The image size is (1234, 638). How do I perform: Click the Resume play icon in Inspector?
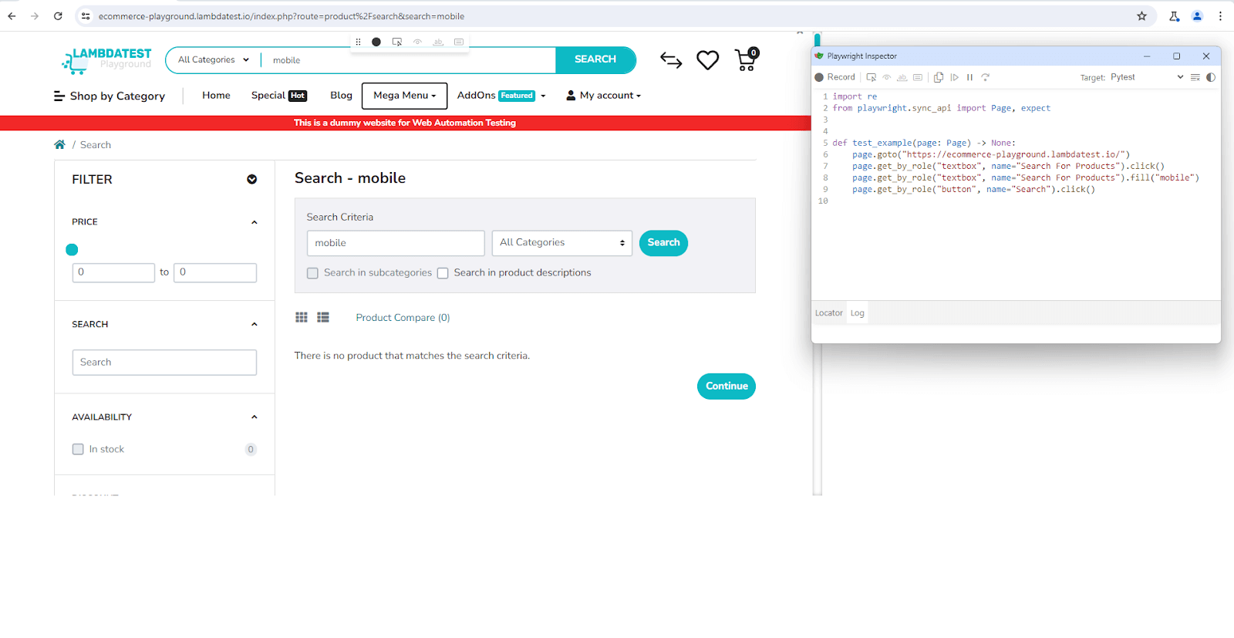955,77
